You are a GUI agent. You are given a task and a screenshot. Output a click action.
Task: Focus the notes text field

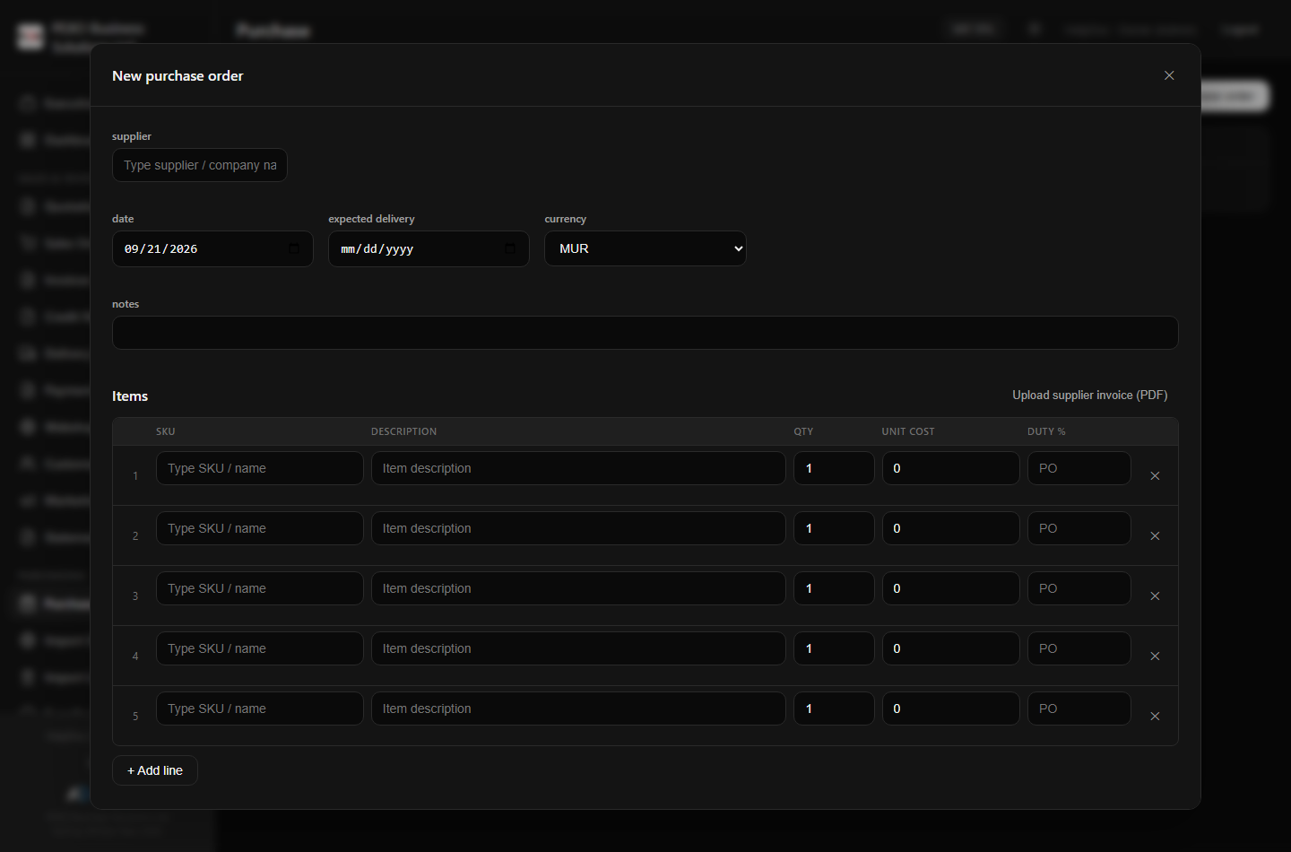(x=645, y=333)
